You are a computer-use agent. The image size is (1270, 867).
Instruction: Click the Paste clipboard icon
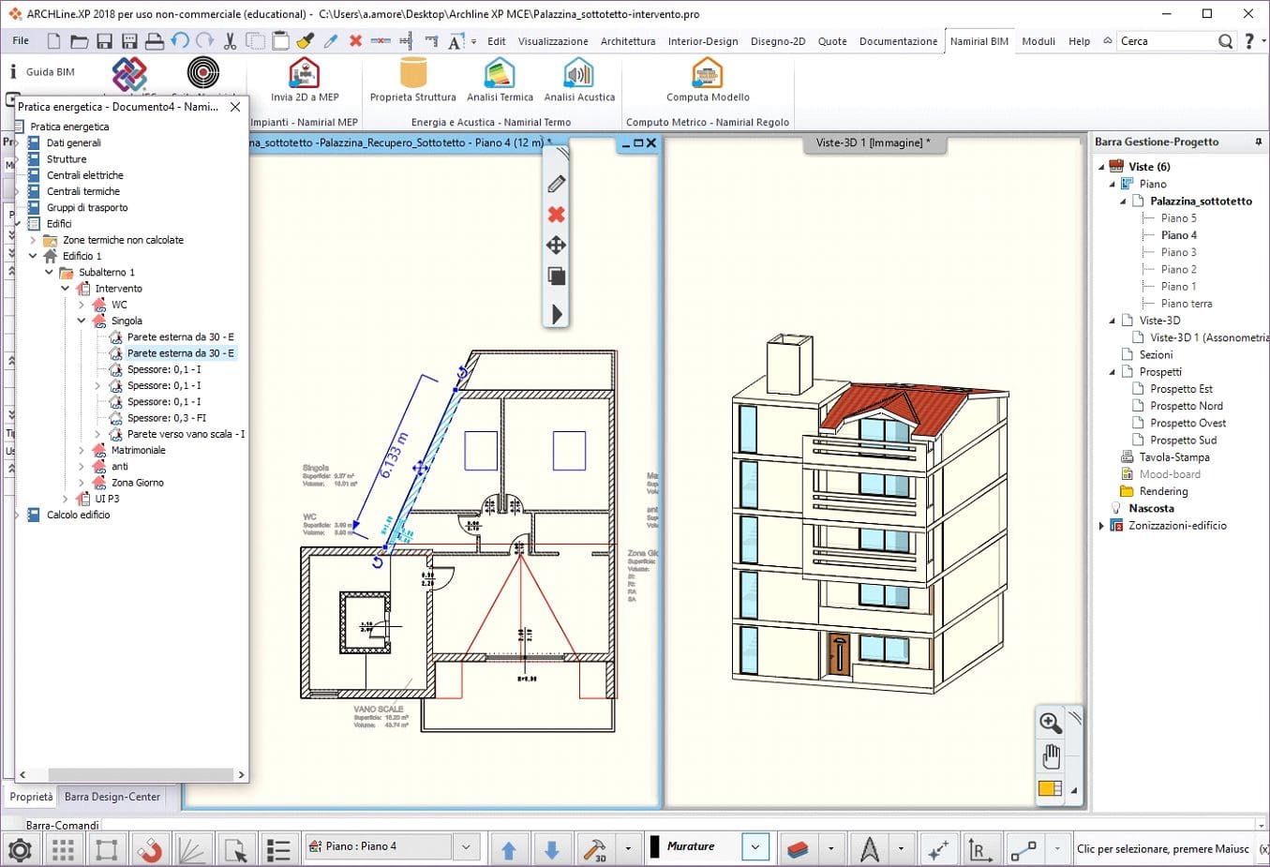[280, 41]
